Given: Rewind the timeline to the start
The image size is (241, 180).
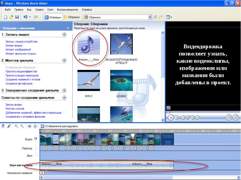Looking at the screenshot, I should (30, 126).
